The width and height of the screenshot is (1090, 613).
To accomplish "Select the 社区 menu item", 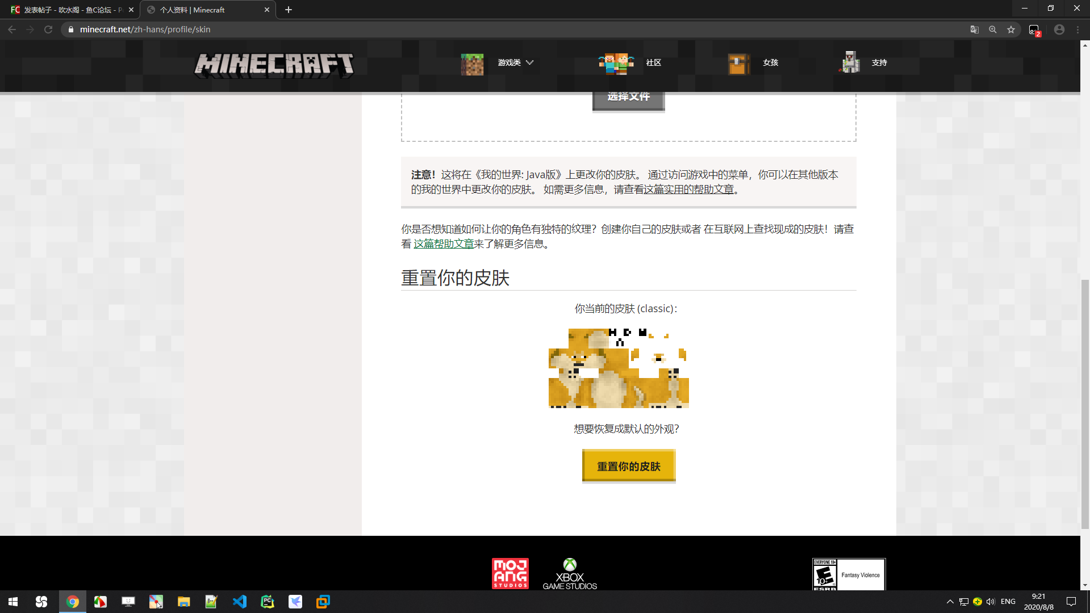I will pos(653,62).
